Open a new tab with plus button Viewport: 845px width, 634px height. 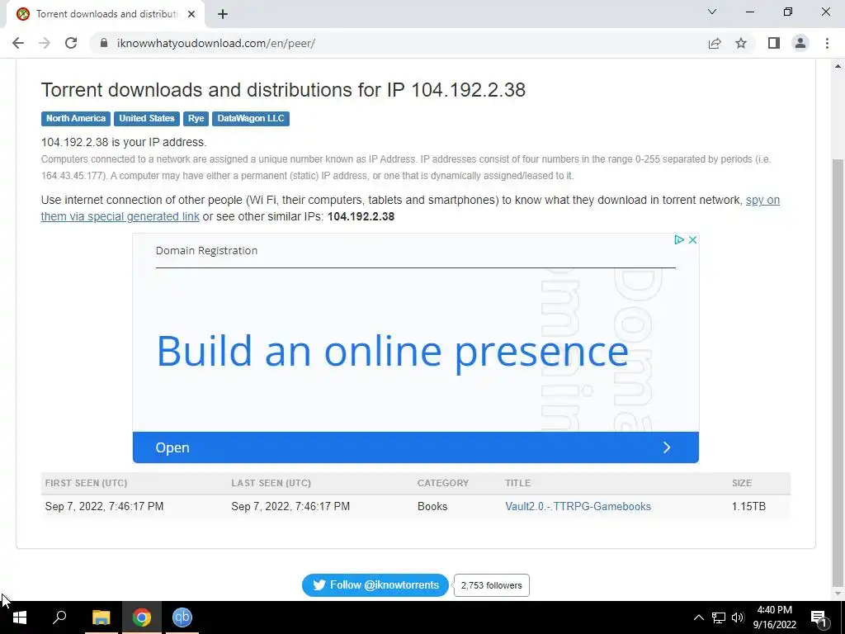coord(223,14)
